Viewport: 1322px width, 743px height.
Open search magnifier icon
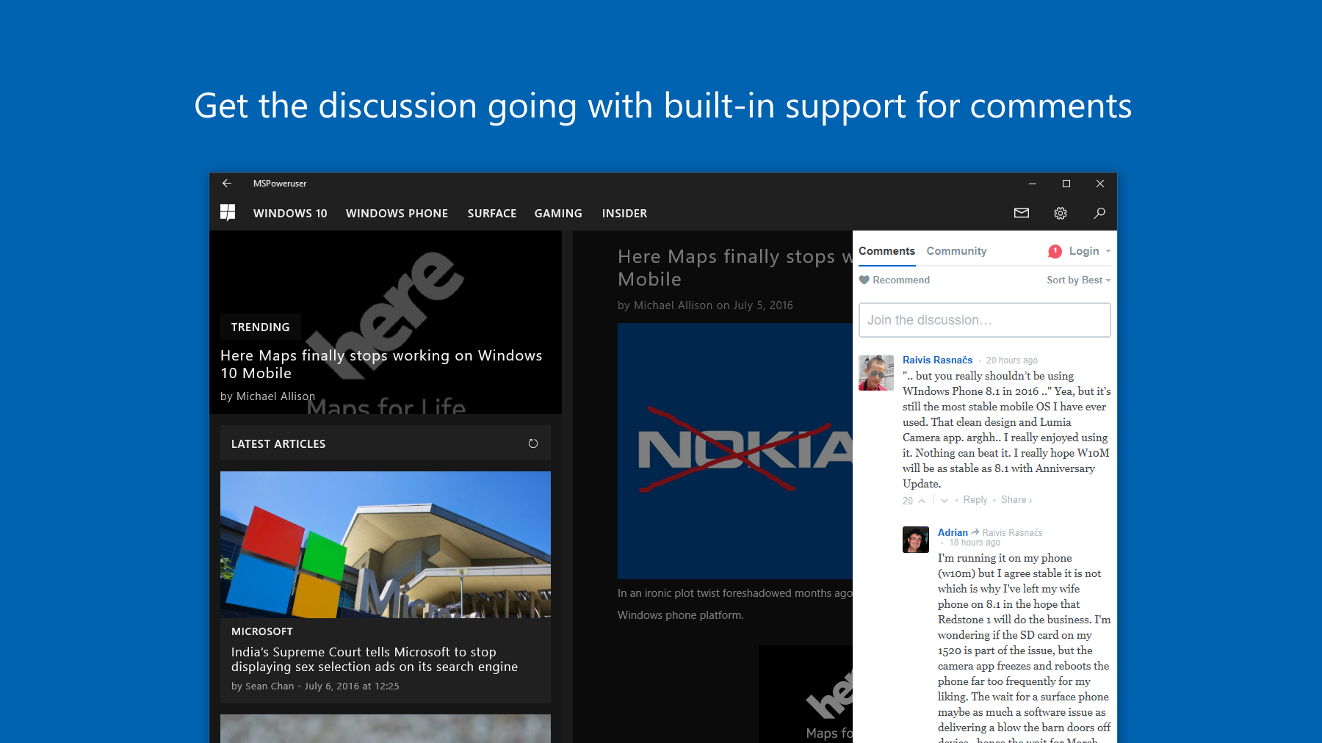pos(1099,213)
